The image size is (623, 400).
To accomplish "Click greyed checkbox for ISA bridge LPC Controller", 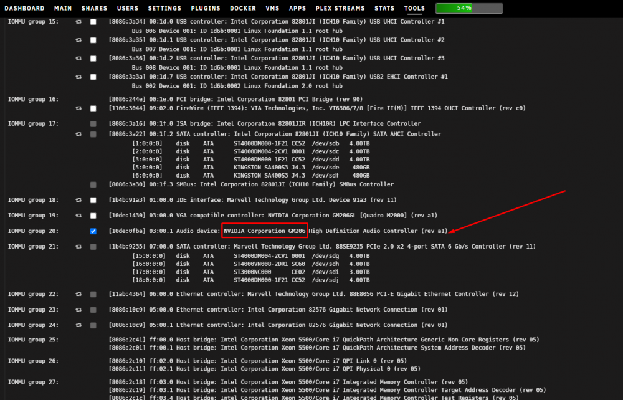I will click(93, 124).
